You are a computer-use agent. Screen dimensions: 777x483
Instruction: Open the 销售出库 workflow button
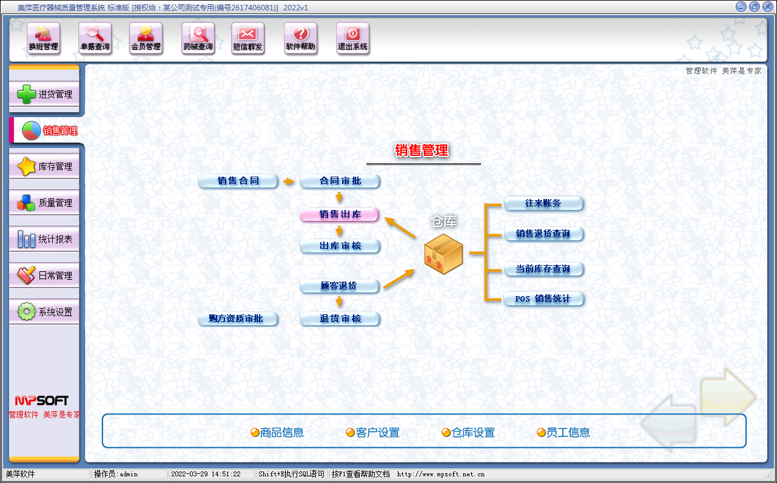click(340, 214)
